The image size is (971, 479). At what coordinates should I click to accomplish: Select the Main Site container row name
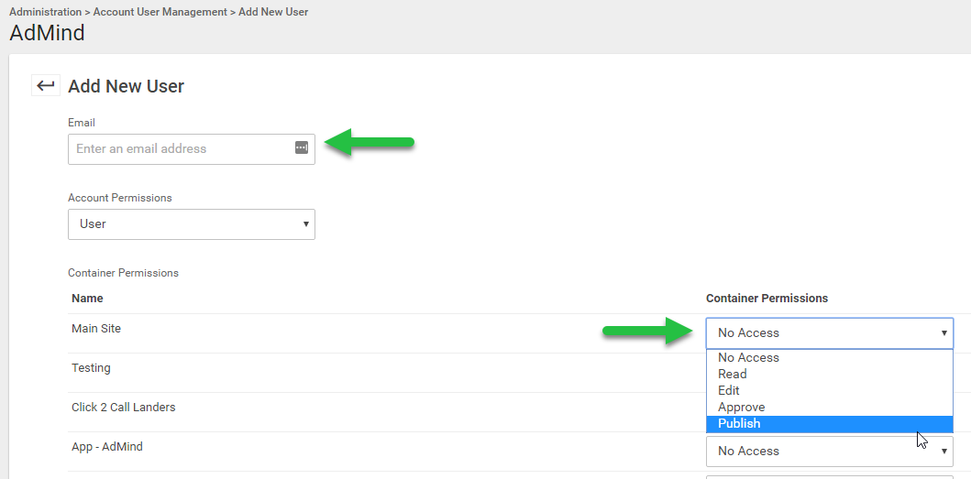[96, 329]
